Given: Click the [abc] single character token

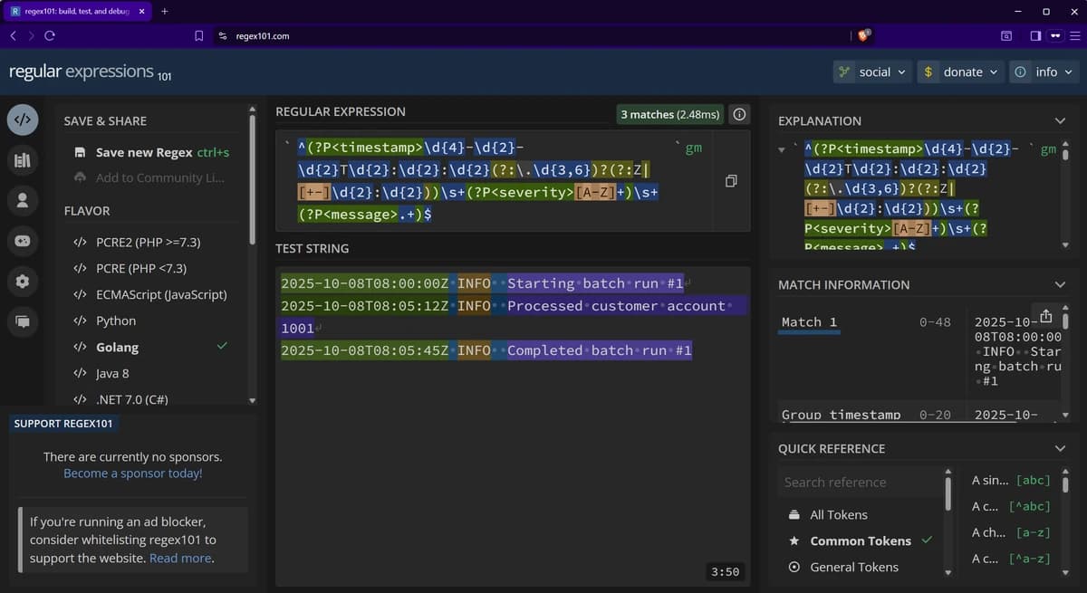Looking at the screenshot, I should pos(1011,480).
